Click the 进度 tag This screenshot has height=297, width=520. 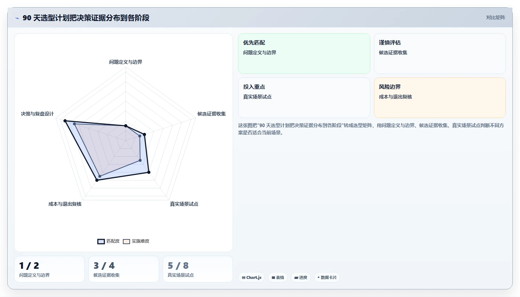301,277
